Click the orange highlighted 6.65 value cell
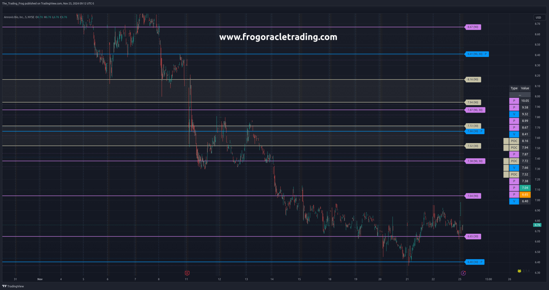This screenshot has width=549, height=290. coord(525,195)
